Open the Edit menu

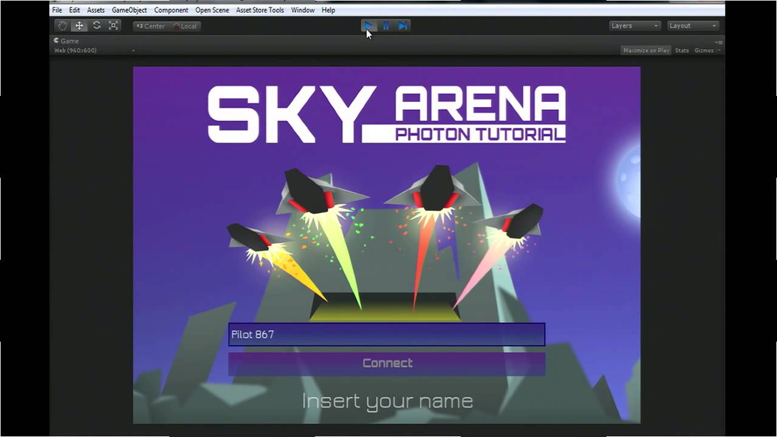point(75,10)
